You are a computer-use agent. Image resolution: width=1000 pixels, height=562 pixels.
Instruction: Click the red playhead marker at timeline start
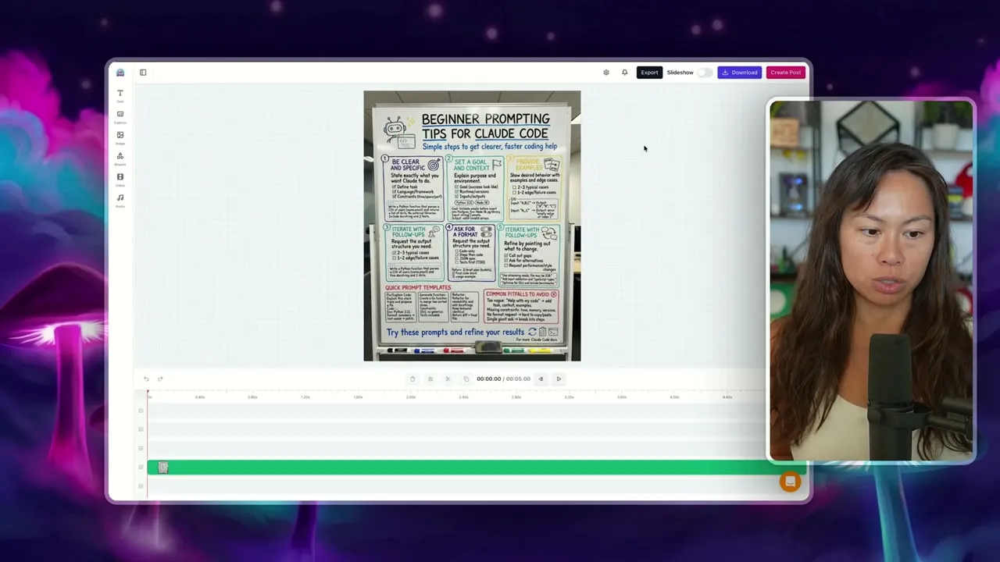pyautogui.click(x=147, y=392)
